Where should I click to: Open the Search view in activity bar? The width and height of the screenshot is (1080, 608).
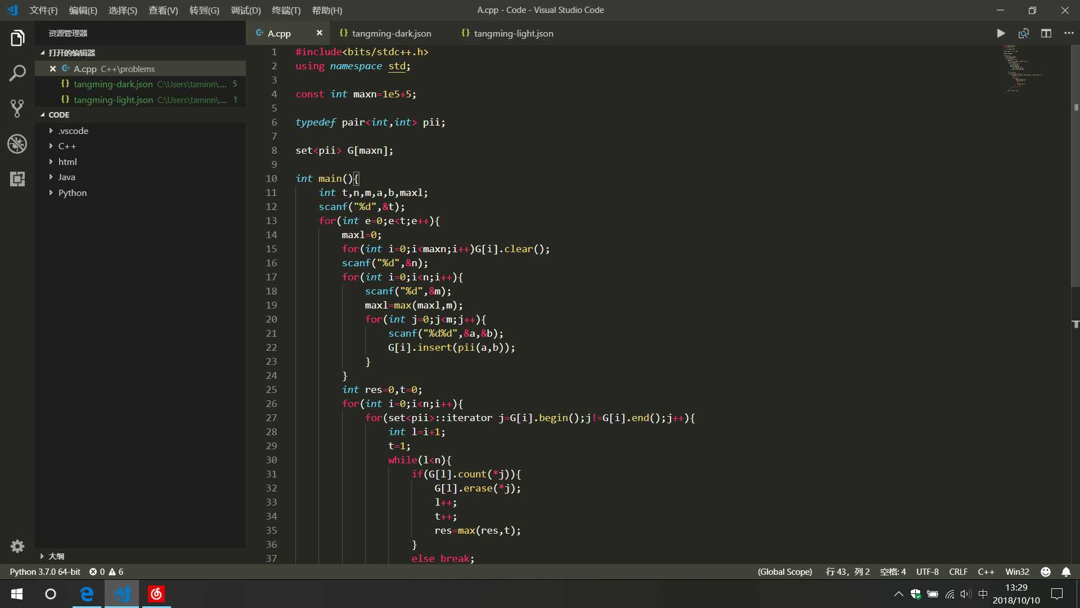[x=17, y=73]
